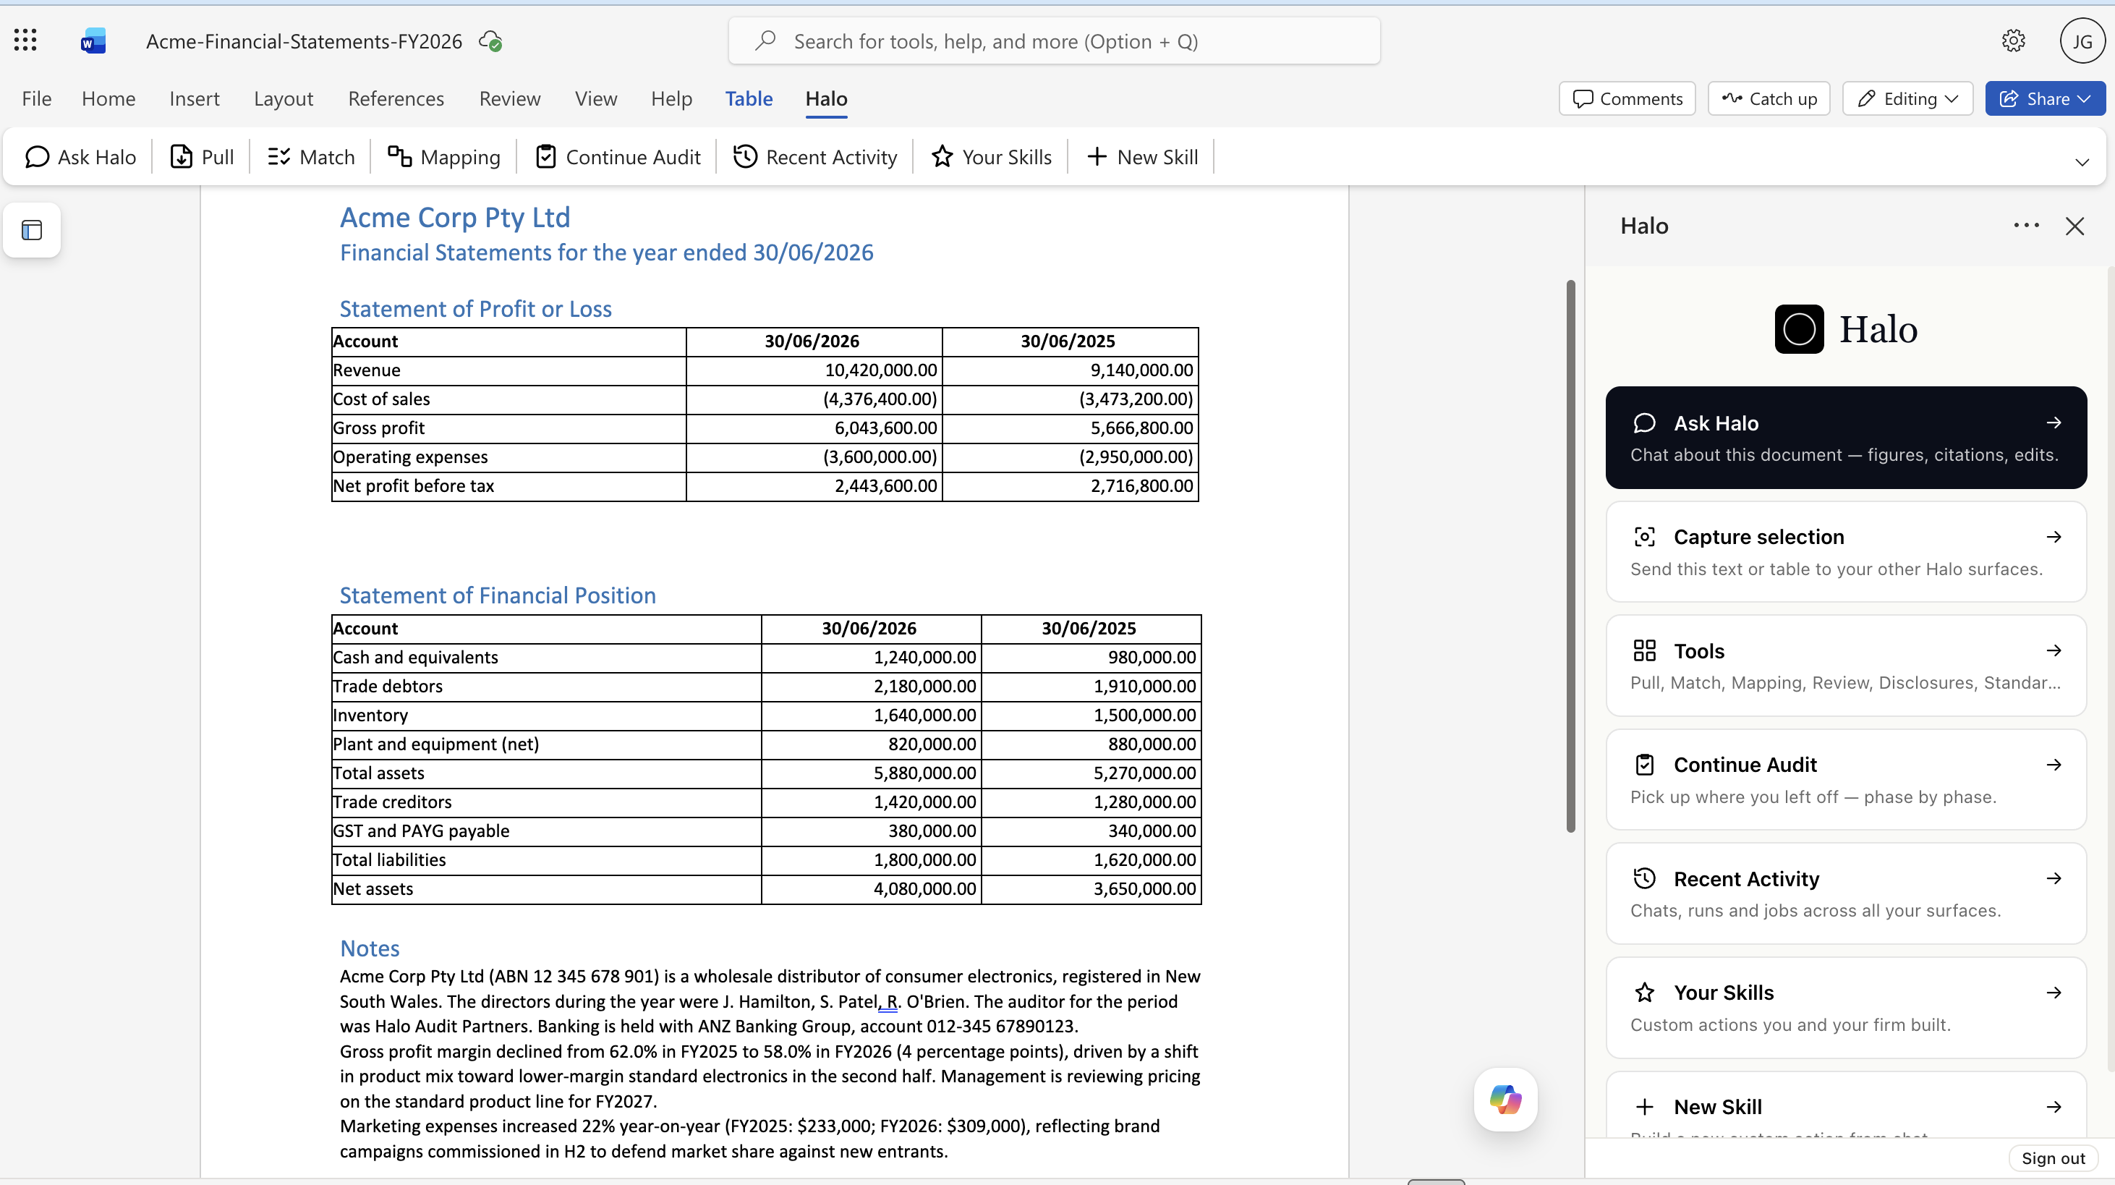The height and width of the screenshot is (1185, 2115).
Task: Open Mapping from the ribbon
Action: click(444, 157)
